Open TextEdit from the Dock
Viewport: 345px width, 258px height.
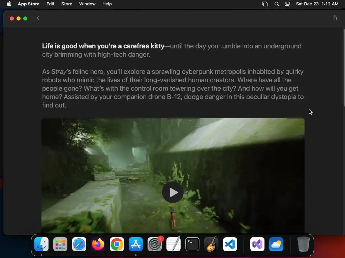tap(174, 244)
